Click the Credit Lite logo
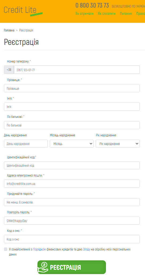 coord(23,11)
